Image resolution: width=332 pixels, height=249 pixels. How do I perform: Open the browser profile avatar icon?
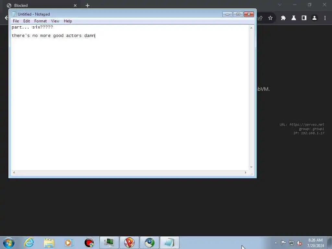[x=314, y=18]
